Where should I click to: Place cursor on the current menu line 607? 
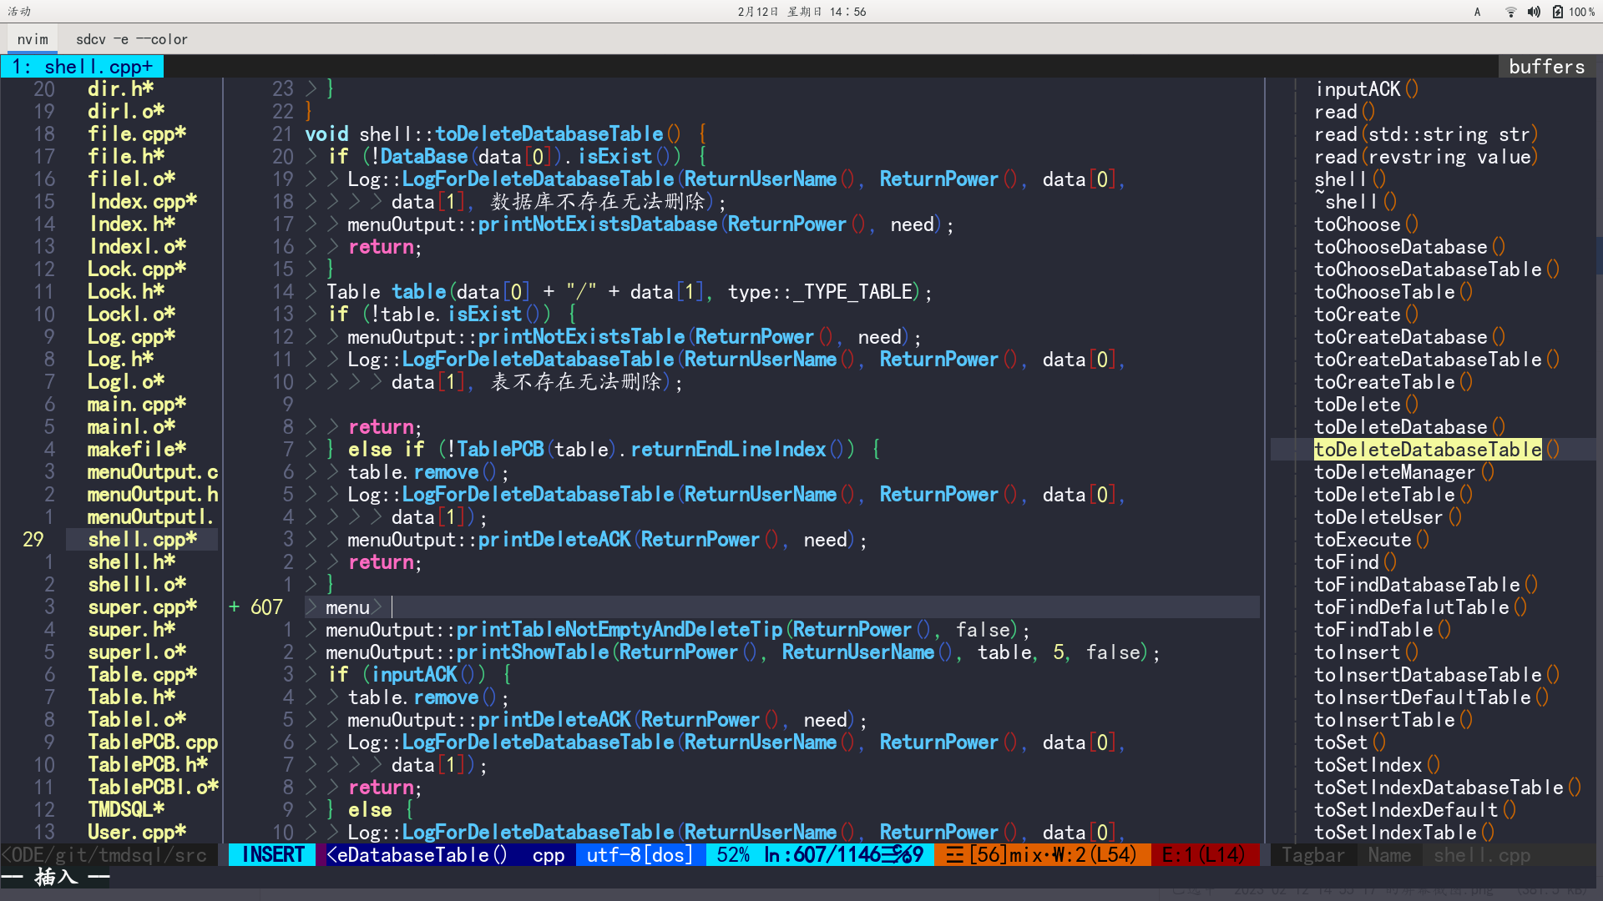pos(782,607)
